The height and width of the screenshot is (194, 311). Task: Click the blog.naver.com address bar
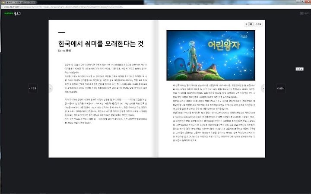pos(155,7)
